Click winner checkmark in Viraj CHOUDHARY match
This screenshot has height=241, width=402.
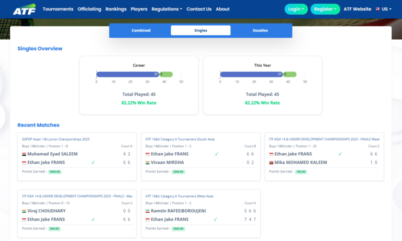pyautogui.click(x=93, y=219)
